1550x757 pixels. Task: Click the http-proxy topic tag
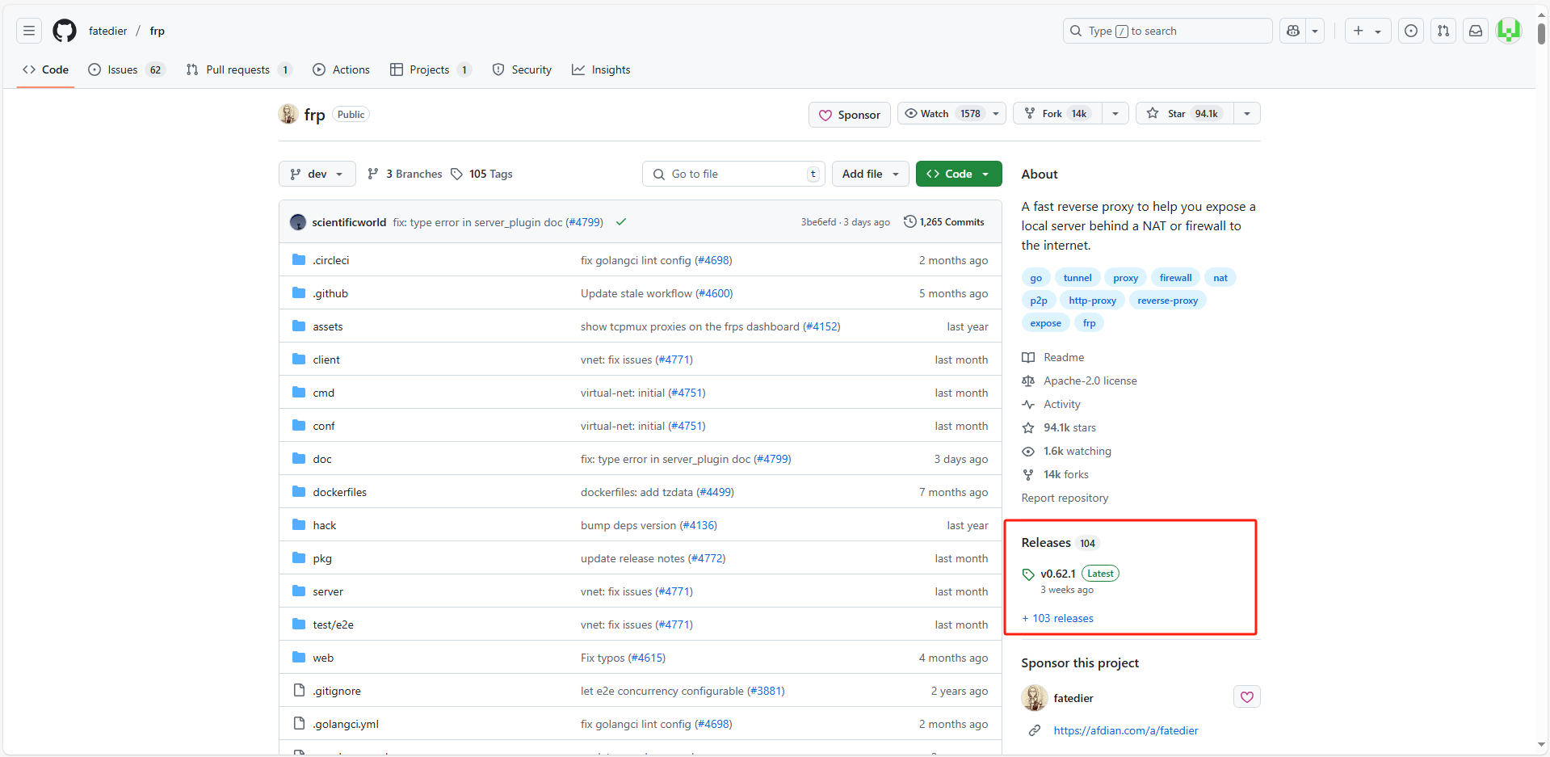tap(1092, 301)
